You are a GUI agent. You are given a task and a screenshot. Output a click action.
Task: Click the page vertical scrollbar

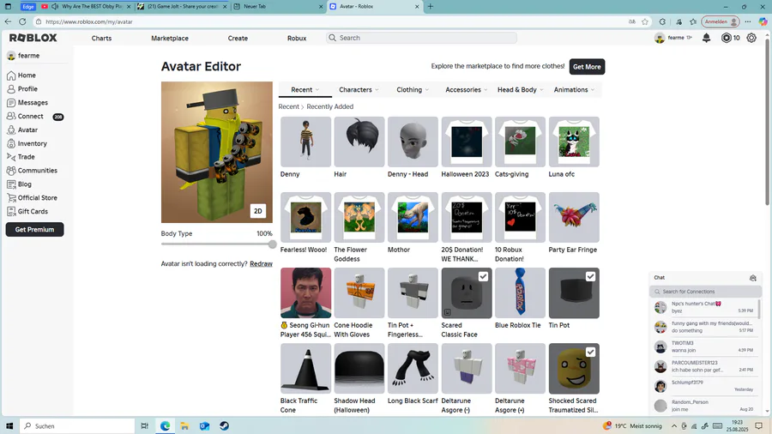[x=767, y=123]
